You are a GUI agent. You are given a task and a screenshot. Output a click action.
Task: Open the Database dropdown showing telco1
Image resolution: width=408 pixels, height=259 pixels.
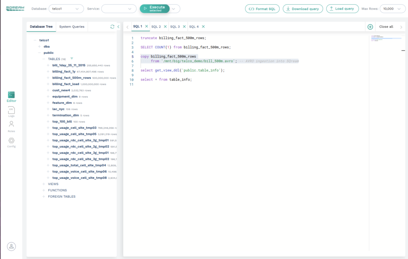(66, 8)
